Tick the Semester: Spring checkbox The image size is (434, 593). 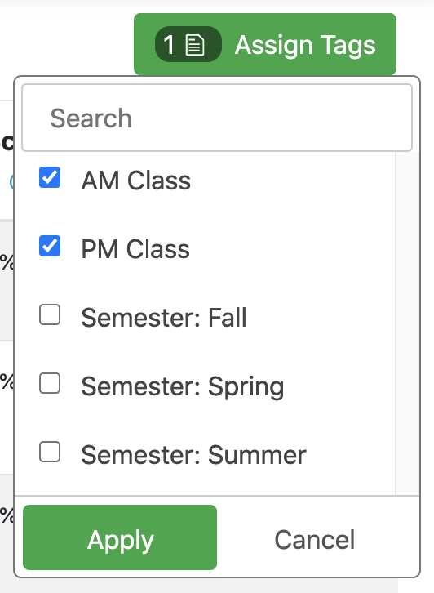pos(50,383)
